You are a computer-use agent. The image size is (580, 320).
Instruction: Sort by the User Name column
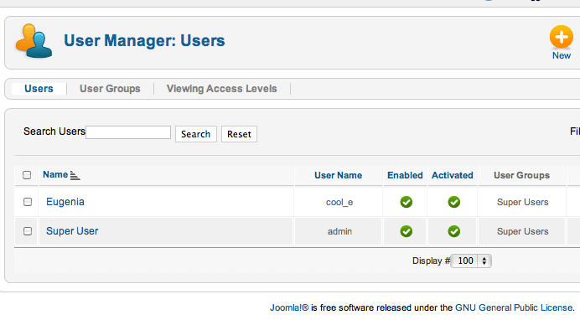pyautogui.click(x=338, y=175)
